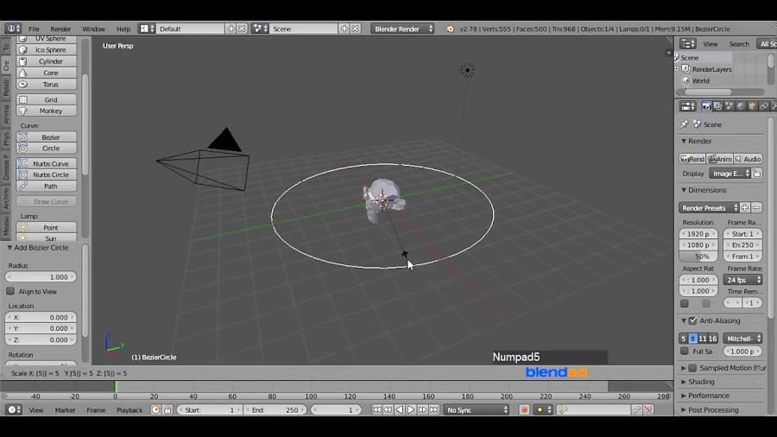This screenshot has height=437, width=777.
Task: Switch to Object properties tab icon
Action: pyautogui.click(x=752, y=106)
